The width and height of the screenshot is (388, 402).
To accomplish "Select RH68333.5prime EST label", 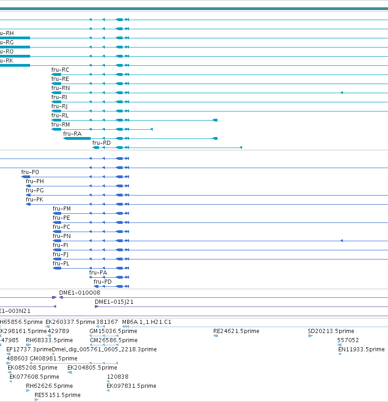I will click(49, 340).
